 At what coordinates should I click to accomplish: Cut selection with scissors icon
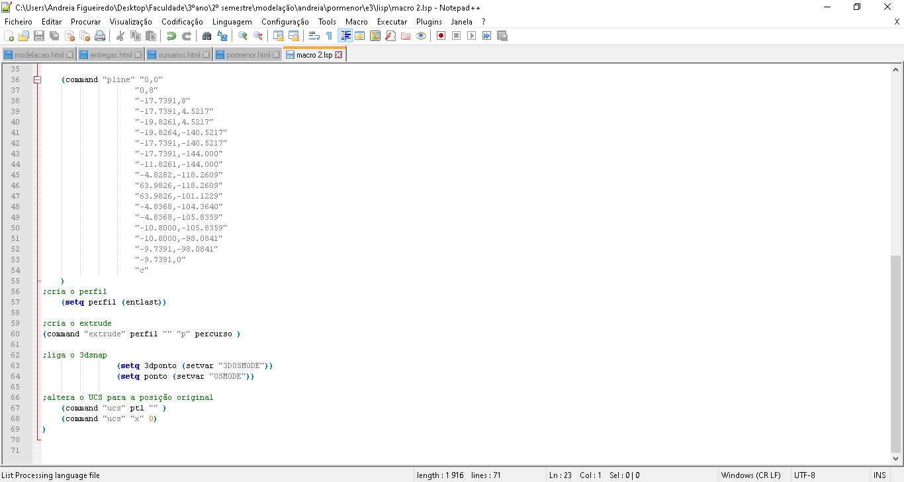coord(120,36)
